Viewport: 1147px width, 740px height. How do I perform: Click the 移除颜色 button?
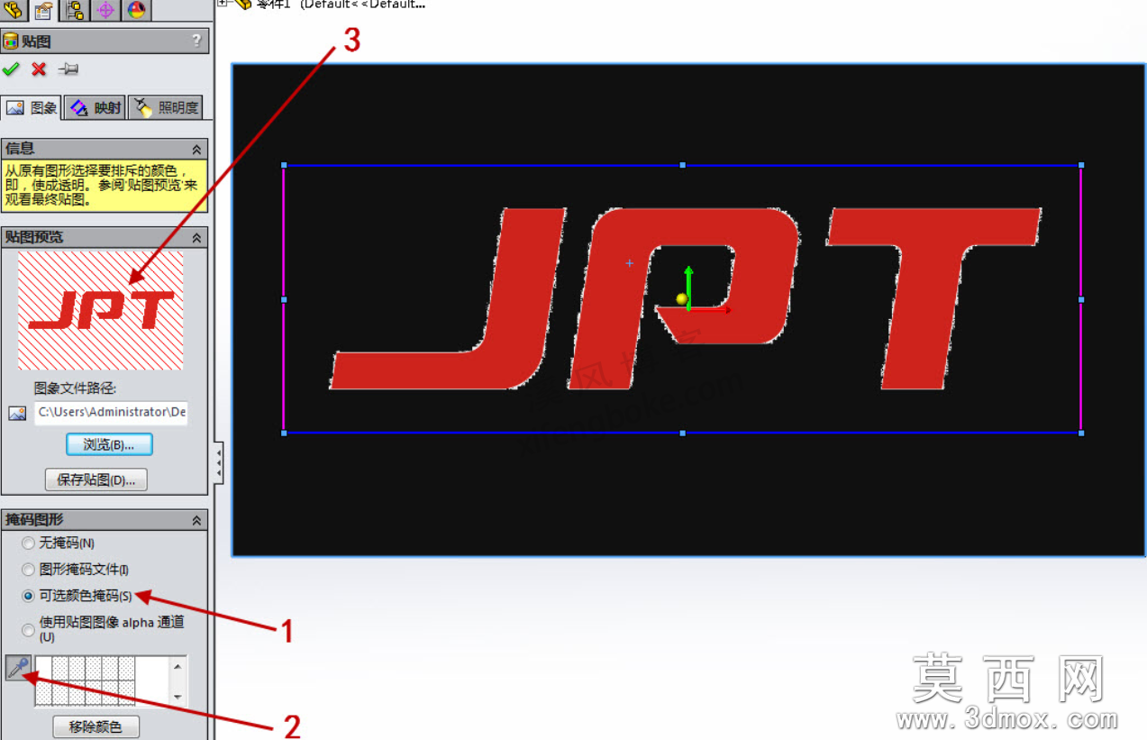[96, 726]
